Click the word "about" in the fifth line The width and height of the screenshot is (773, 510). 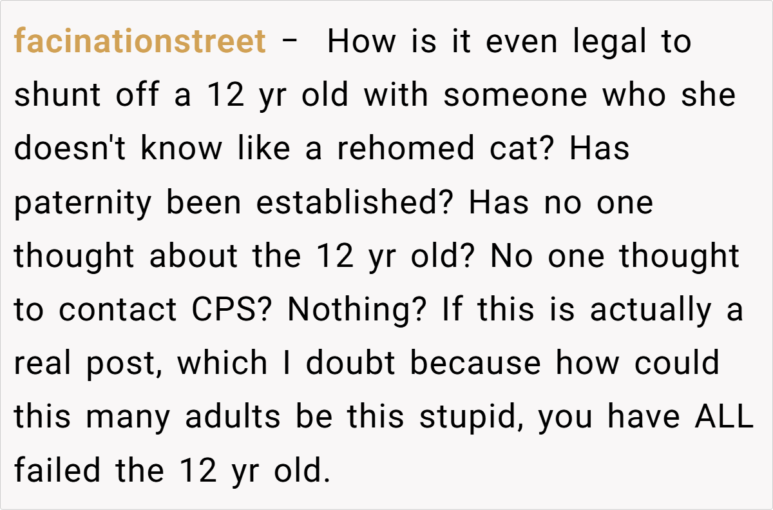click(x=194, y=257)
